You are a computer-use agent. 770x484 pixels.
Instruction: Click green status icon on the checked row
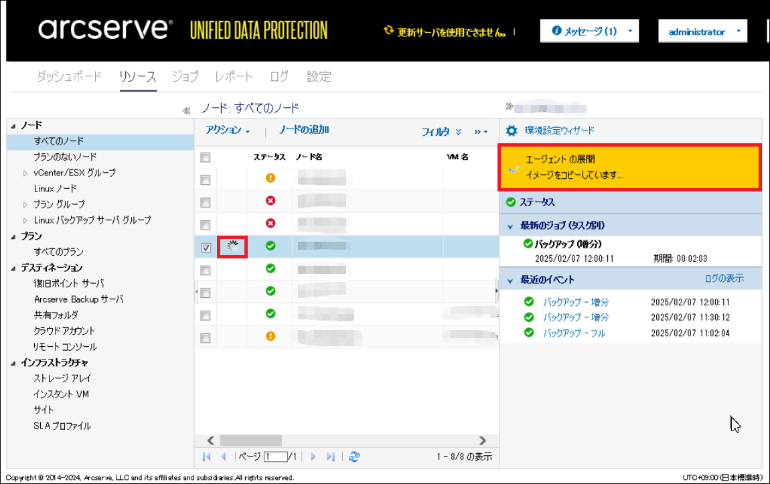271,246
